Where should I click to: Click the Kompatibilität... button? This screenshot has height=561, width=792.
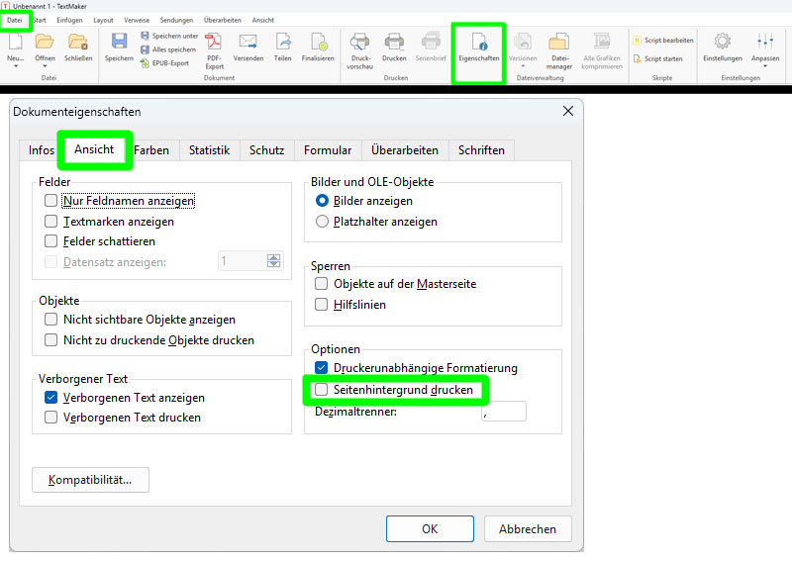(x=90, y=480)
